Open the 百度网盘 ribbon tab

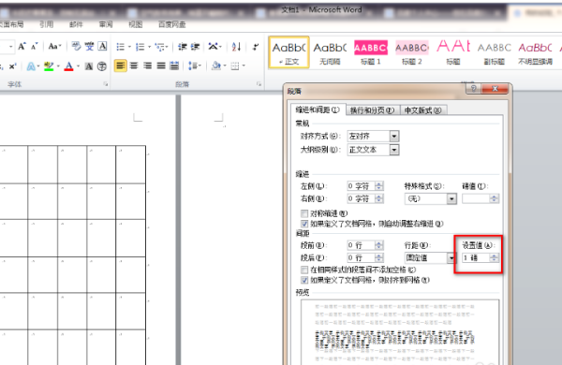[x=172, y=24]
